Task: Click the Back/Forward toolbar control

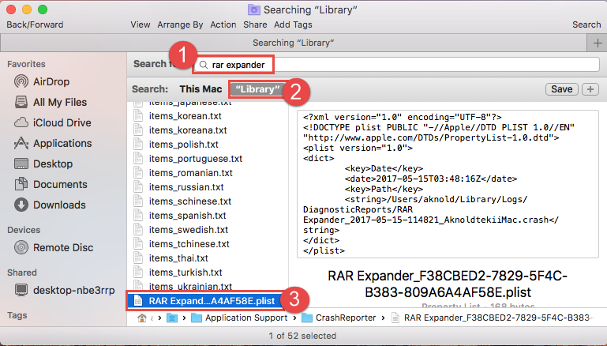Action: click(35, 24)
